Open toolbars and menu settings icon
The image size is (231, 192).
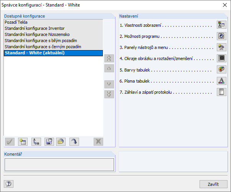point(221,47)
